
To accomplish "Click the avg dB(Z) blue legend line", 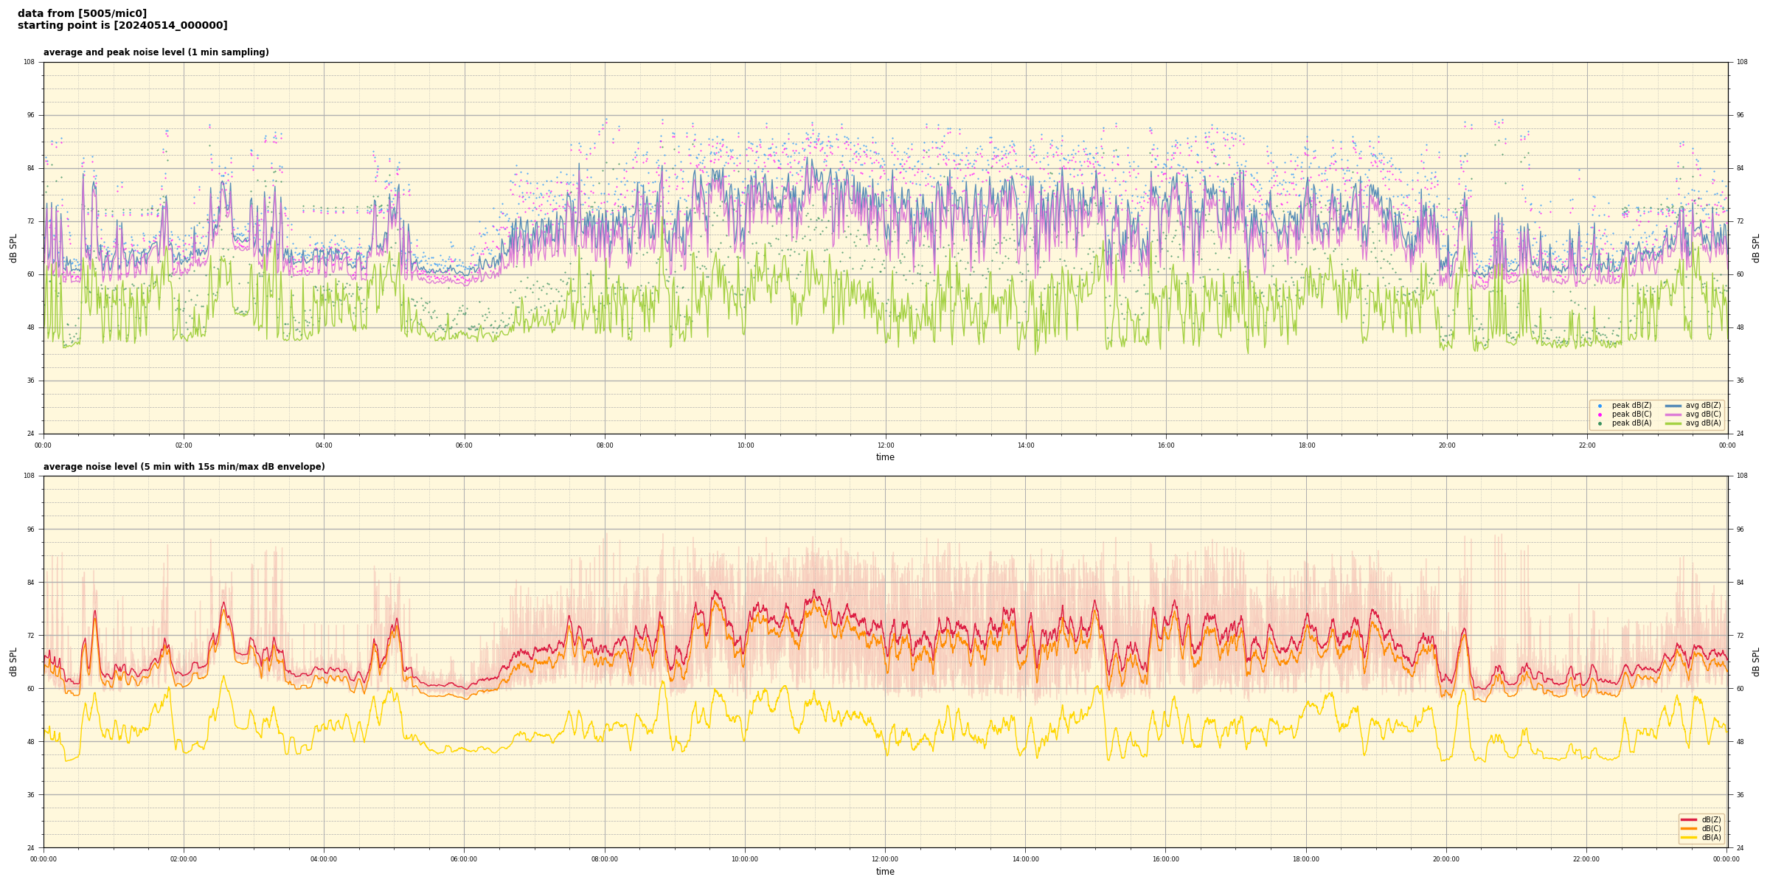I will 1673,406.
